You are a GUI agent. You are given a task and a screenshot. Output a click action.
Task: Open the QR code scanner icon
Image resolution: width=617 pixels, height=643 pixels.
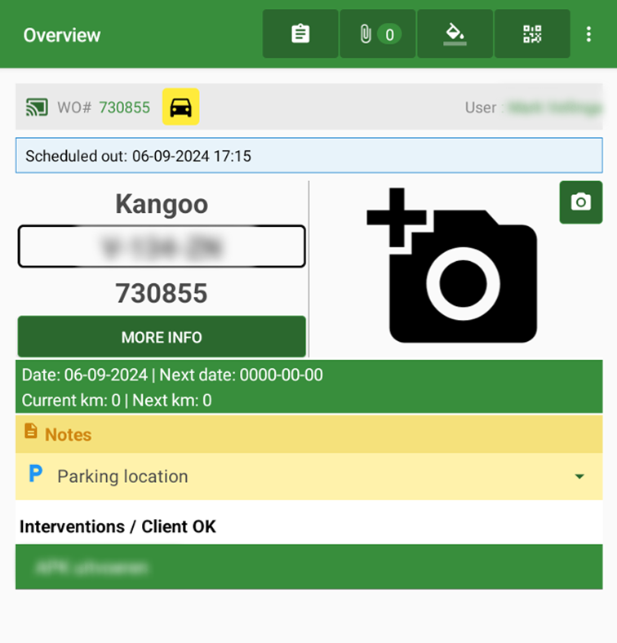[x=532, y=33]
